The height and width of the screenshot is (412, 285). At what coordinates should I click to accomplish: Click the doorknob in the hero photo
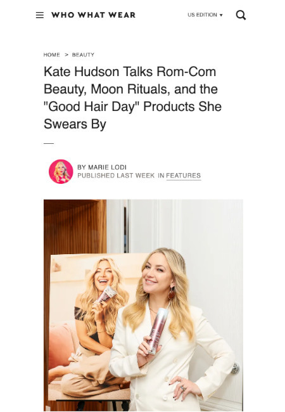pyautogui.click(x=235, y=368)
